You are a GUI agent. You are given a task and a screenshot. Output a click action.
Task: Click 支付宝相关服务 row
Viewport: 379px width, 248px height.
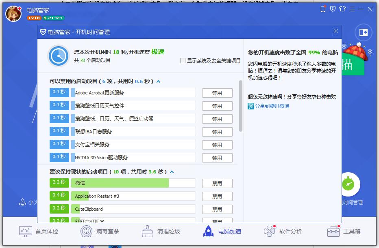[x=133, y=145]
